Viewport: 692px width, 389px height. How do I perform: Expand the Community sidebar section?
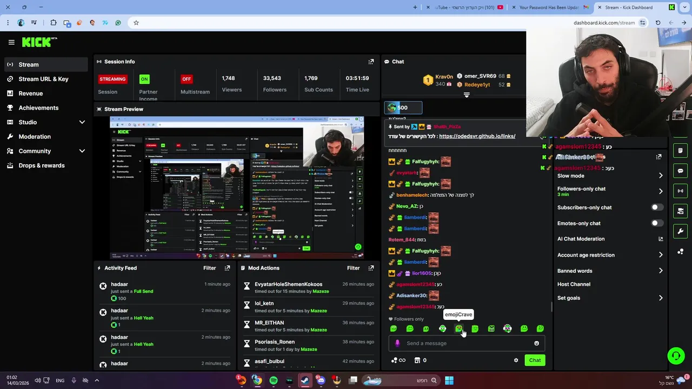pos(82,151)
